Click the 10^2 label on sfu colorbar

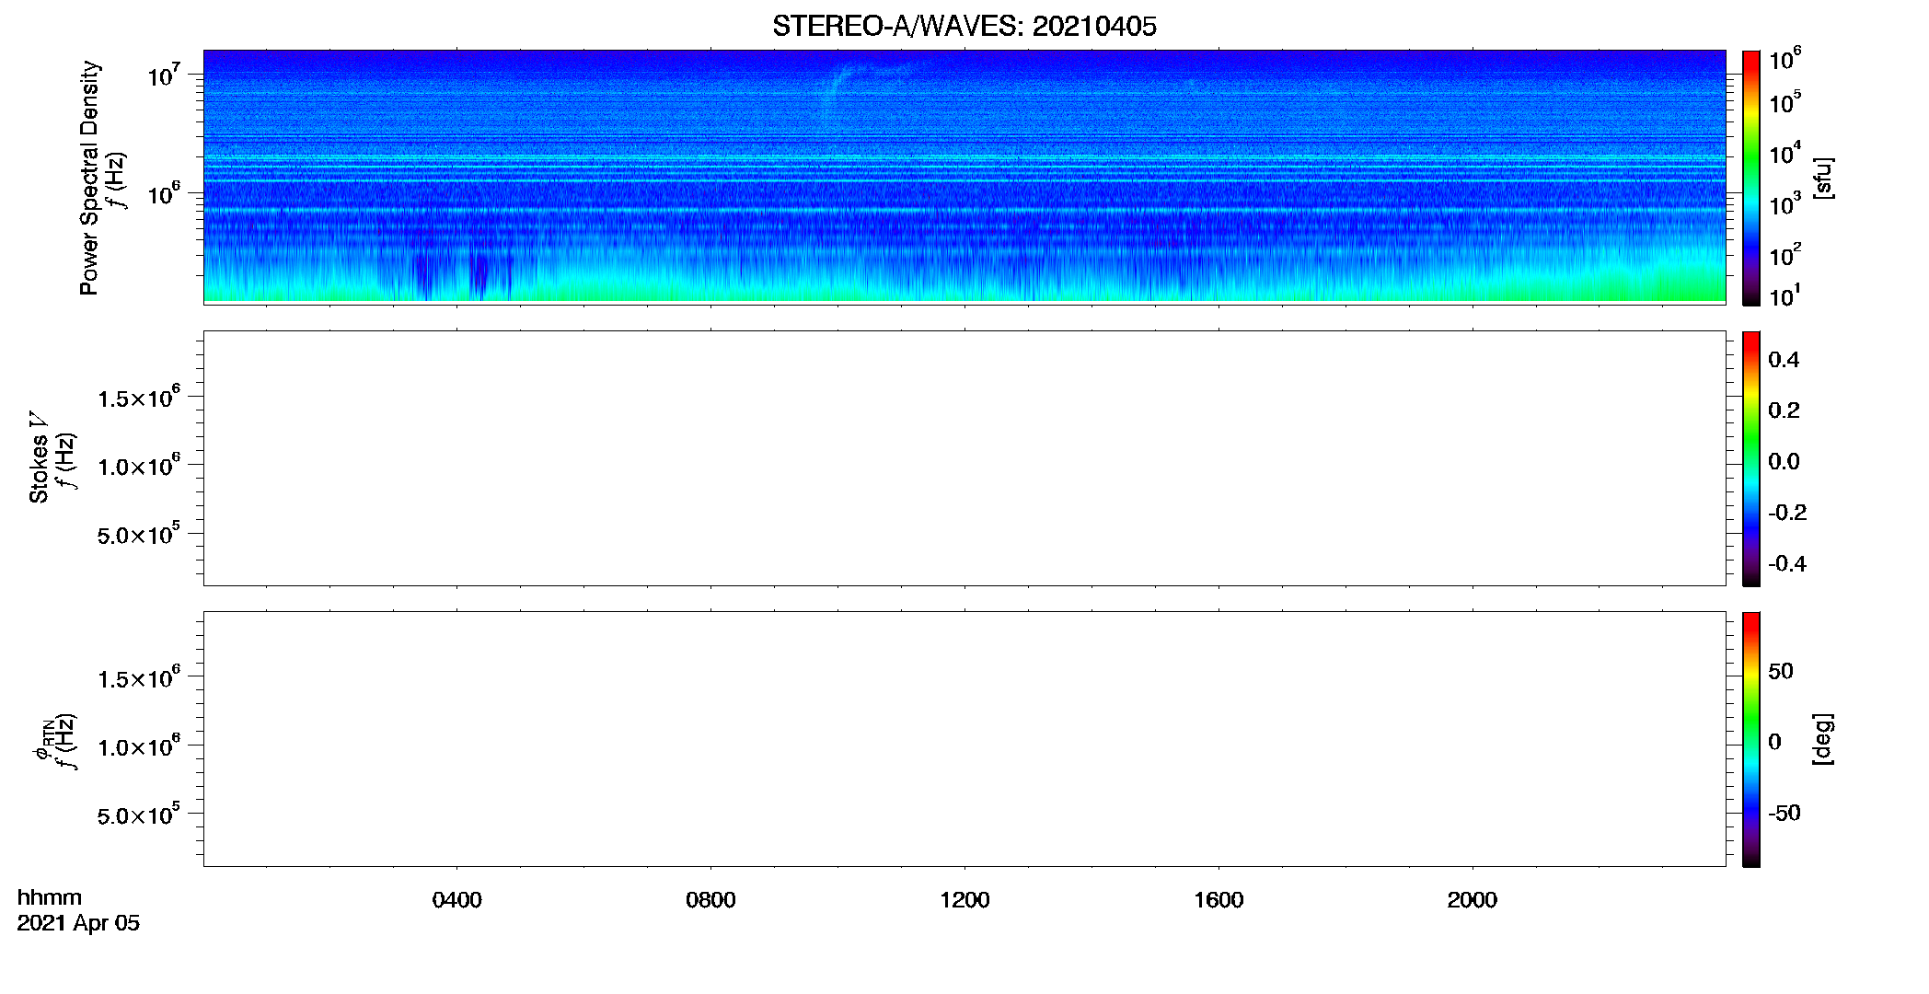pyautogui.click(x=1785, y=255)
